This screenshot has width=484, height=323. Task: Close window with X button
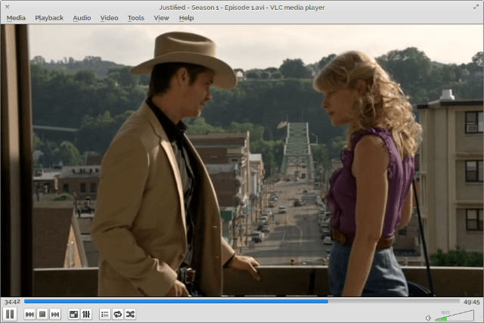7,7
